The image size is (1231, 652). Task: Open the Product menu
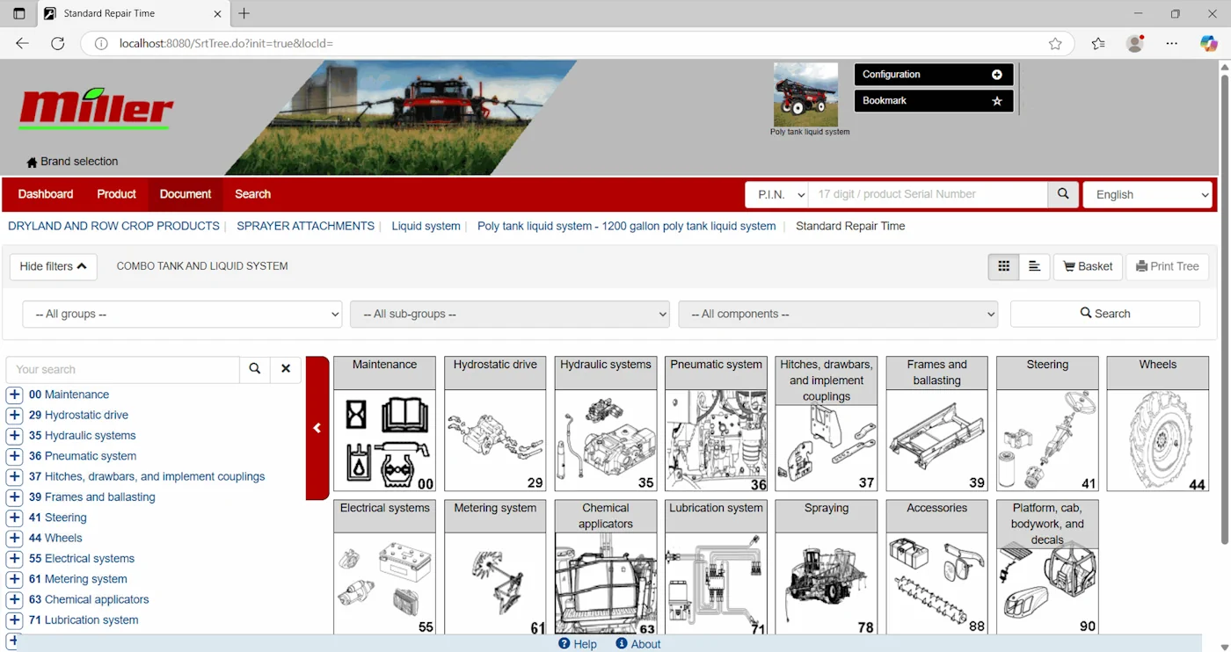pos(116,194)
